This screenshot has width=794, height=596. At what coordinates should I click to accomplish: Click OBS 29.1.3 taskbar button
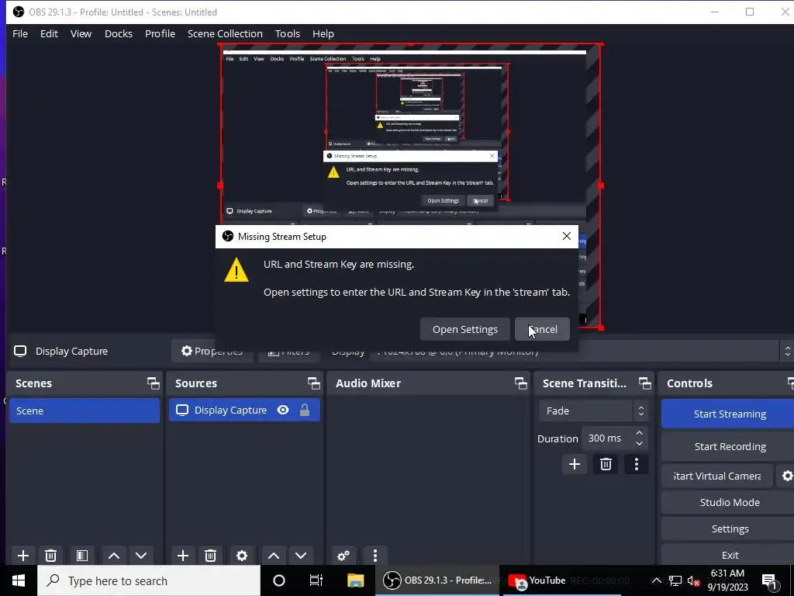coord(437,580)
